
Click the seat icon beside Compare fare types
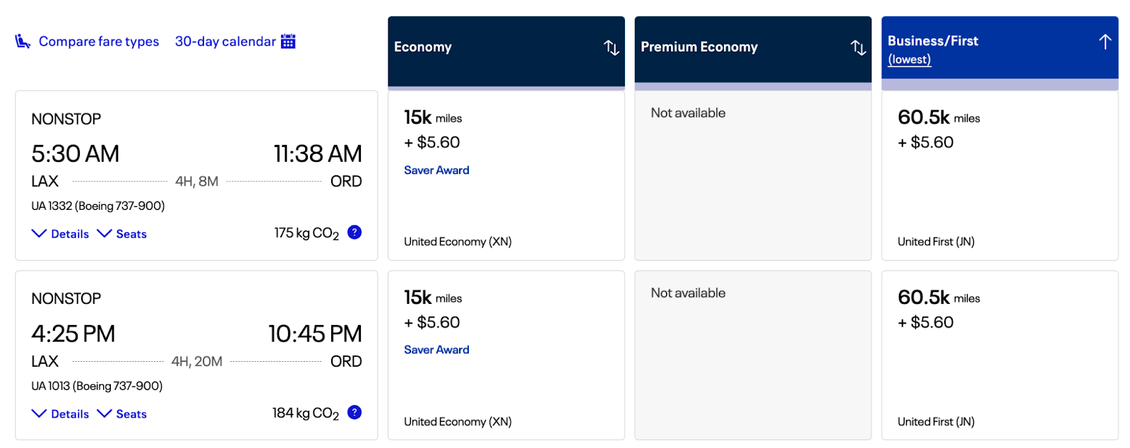tap(23, 42)
